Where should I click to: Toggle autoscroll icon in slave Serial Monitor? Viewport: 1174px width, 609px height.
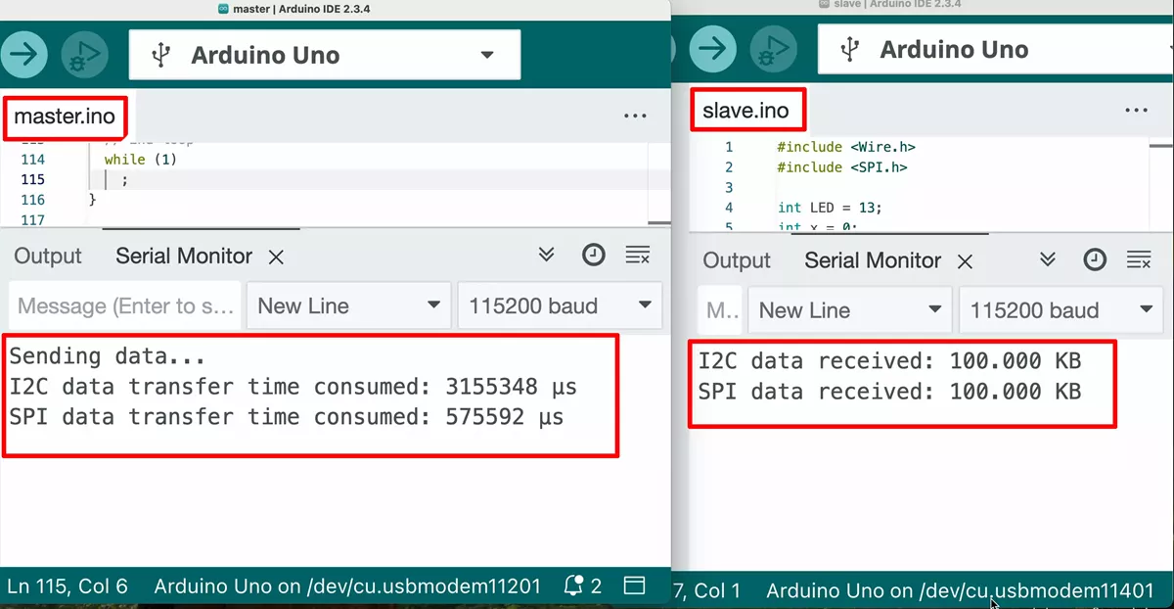(1048, 259)
